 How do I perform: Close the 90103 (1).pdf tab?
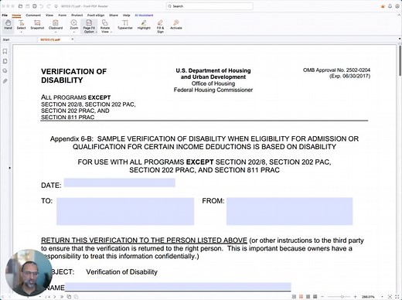tap(73, 39)
